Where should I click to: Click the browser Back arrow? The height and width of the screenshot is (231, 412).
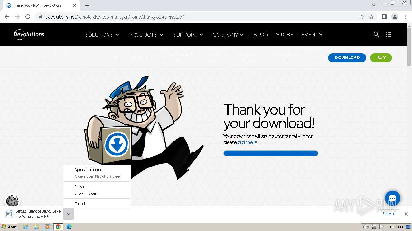point(7,17)
